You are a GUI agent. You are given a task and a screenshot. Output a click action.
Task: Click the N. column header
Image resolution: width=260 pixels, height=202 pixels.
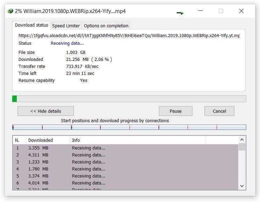(19, 140)
